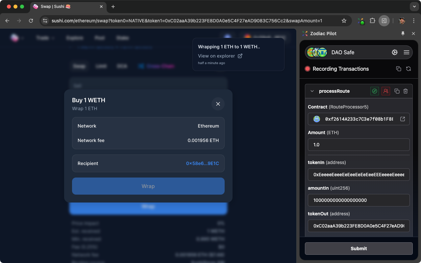Click Network fee value 0.001956 ETH
Screen dimensions: 421x263
(x=203, y=140)
